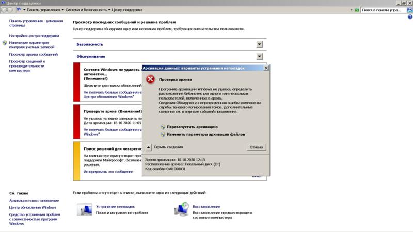Expand the Безопасность section
Viewport: 413px width, 232px height.
pyautogui.click(x=260, y=44)
